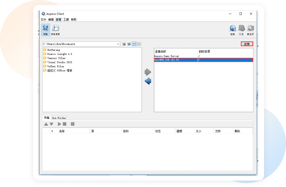Image resolution: width=286 pixels, height=187 pixels.
Task: Open the 首选项 preferences gear icon
Action: tap(251, 29)
